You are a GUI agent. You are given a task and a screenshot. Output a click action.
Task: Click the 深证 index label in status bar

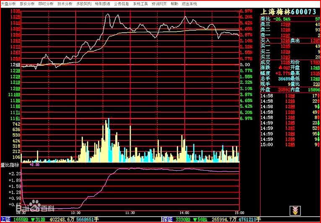point(168,219)
